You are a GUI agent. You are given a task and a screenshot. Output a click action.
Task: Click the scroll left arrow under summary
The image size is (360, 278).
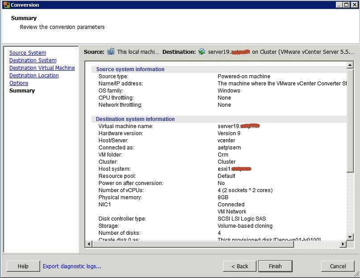click(x=89, y=244)
